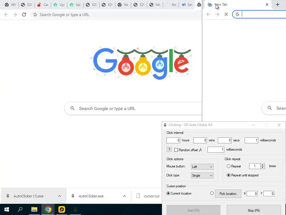Click the random offset milliseconds field
The height and width of the screenshot is (215, 286).
click(x=216, y=149)
